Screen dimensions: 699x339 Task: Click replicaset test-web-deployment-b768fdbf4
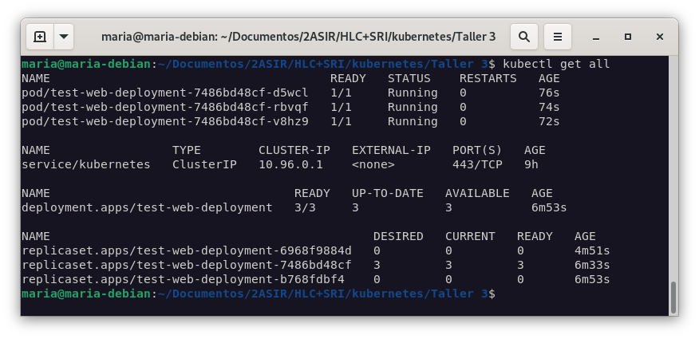point(183,279)
